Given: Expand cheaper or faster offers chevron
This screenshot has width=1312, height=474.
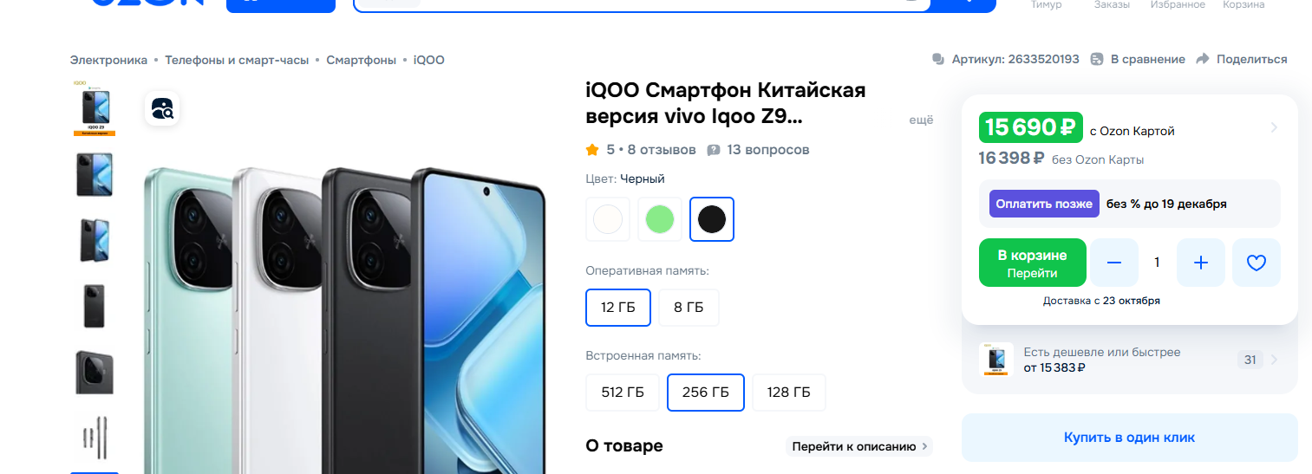Looking at the screenshot, I should 1274,360.
